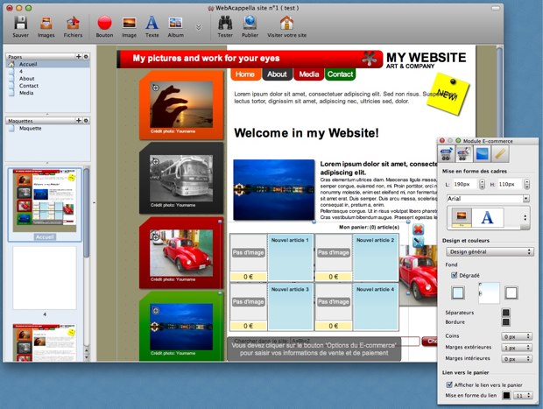The image size is (543, 409).
Task: Open the blue square tab in Module E-commerce
Action: 482,154
